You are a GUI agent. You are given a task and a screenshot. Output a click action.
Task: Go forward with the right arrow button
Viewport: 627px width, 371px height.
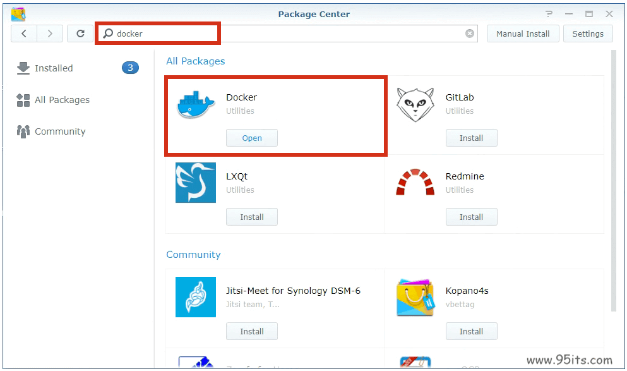[50, 33]
